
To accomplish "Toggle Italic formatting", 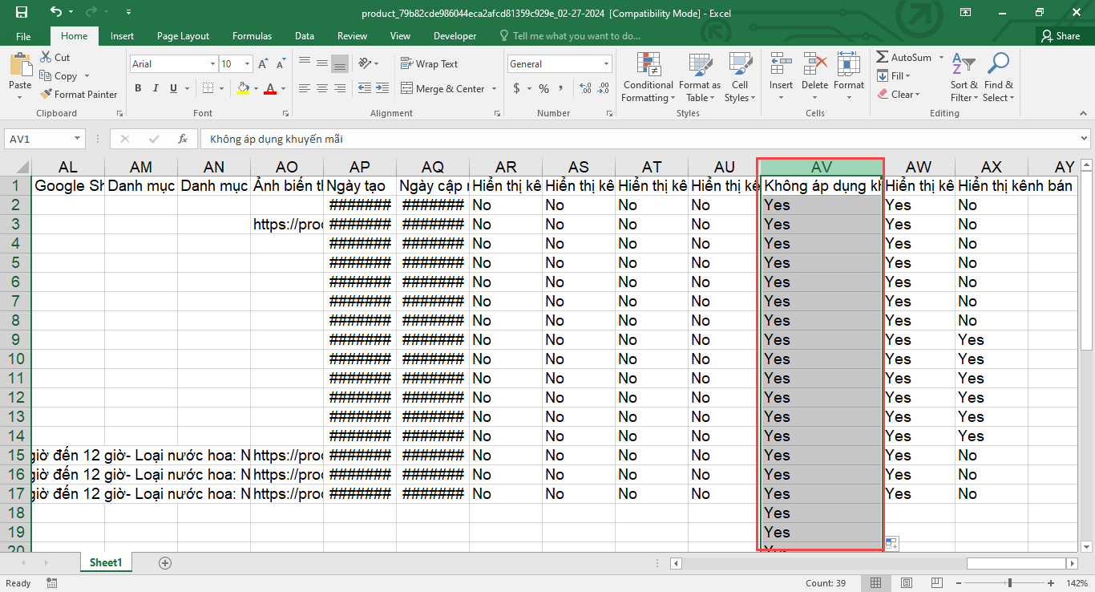I will point(156,89).
